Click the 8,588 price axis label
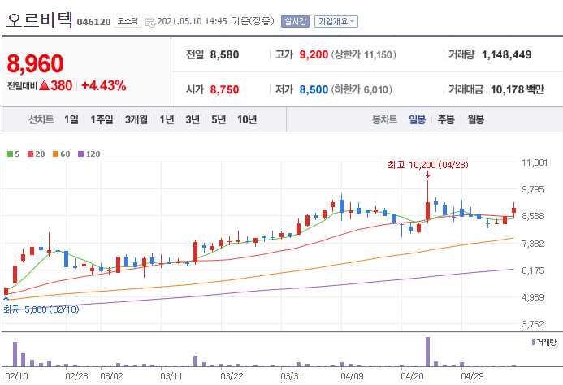 (x=532, y=216)
